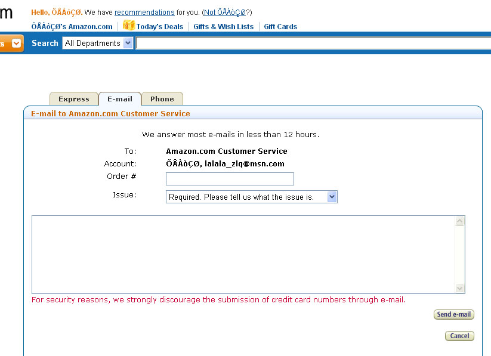
Task: Open the personalized Amazon.com link
Action: point(72,27)
